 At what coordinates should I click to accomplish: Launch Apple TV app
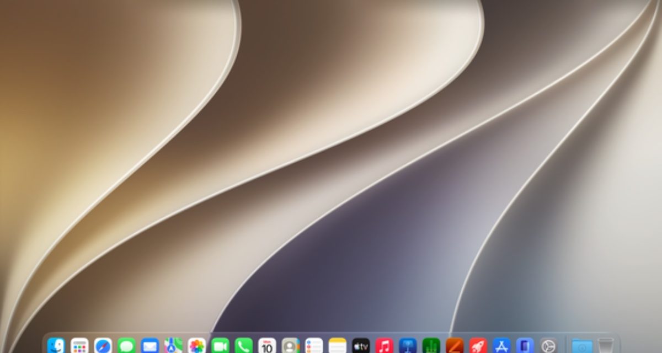[361, 346]
